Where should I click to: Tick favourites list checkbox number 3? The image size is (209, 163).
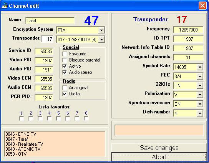coord(40,118)
